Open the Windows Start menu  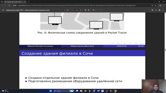[51, 91]
